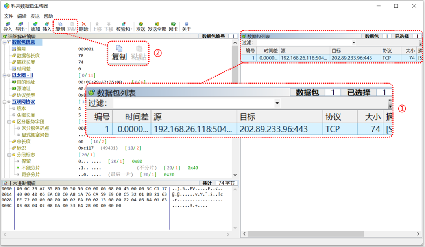
Task: Open the 网卡 network adapter icon
Action: pyautogui.click(x=173, y=26)
